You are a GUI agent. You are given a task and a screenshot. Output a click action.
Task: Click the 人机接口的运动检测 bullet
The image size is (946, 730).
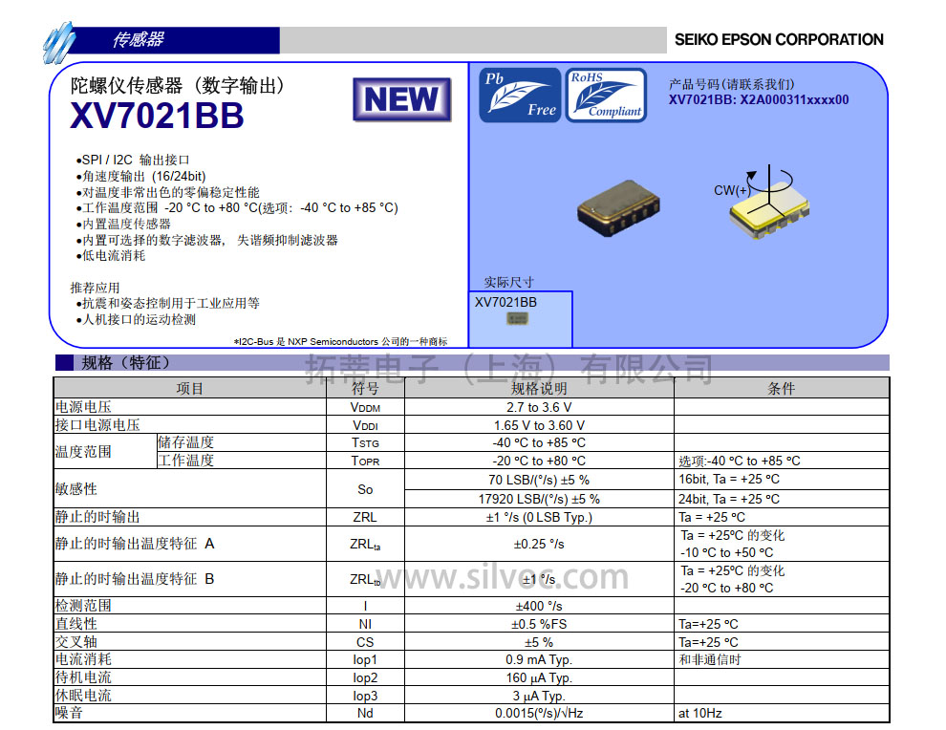(136, 320)
